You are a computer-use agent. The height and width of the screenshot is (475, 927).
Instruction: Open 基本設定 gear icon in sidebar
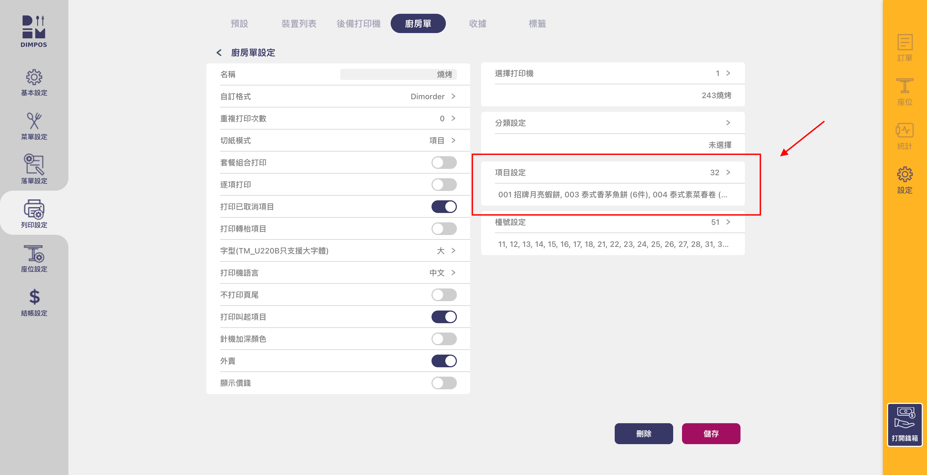tap(34, 78)
